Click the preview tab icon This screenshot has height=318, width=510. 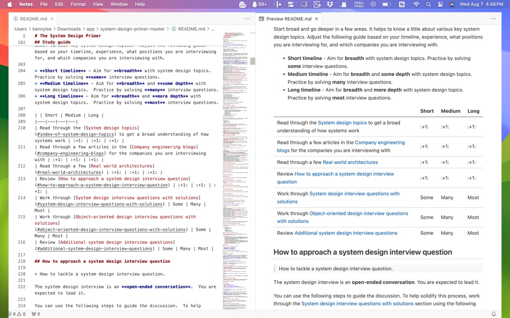[x=261, y=19]
